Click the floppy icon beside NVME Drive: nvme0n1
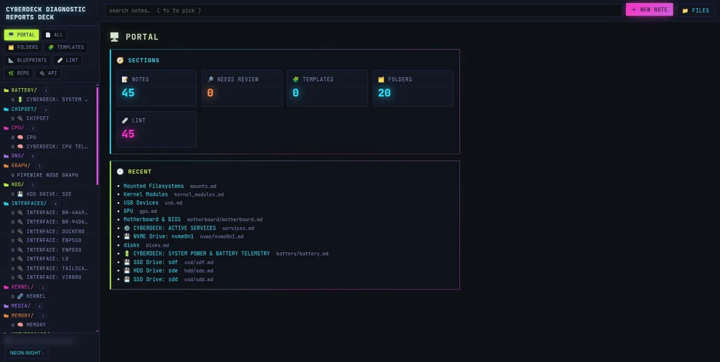Image resolution: width=720 pixels, height=362 pixels. coord(127,236)
